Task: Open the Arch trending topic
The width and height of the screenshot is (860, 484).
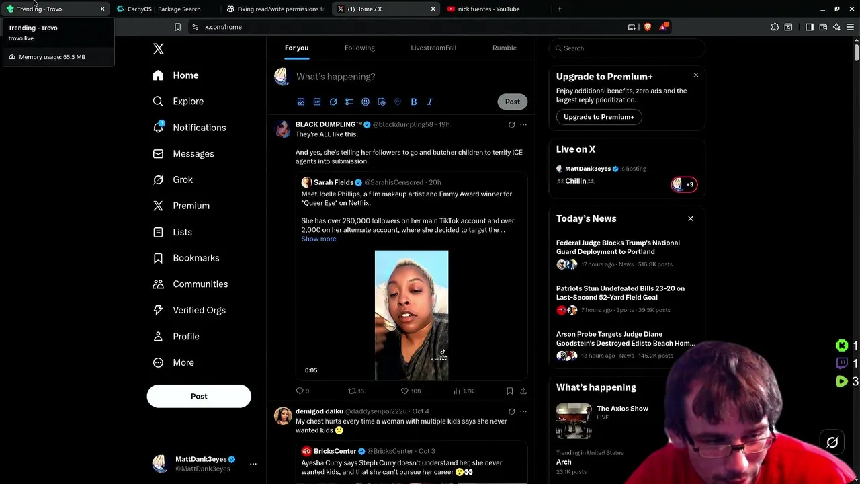Action: coord(564,462)
